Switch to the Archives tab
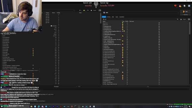Screen dimensions: 192x108 click(109, 17)
